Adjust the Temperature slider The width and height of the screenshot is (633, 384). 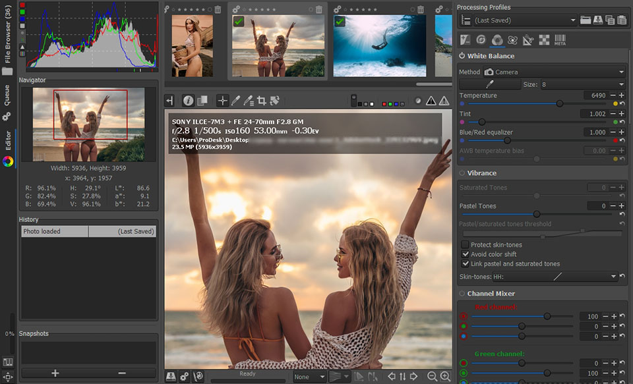(537, 103)
